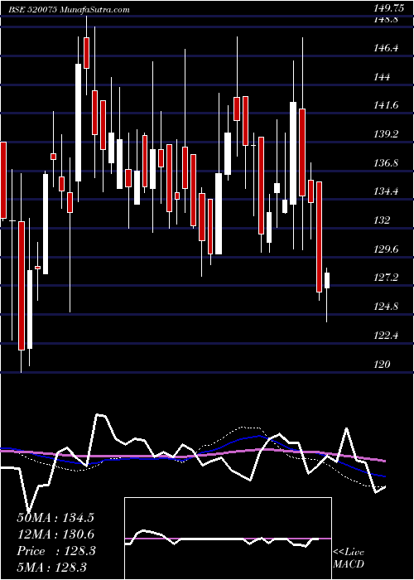Click the 136.8 price axis label

click(x=387, y=162)
